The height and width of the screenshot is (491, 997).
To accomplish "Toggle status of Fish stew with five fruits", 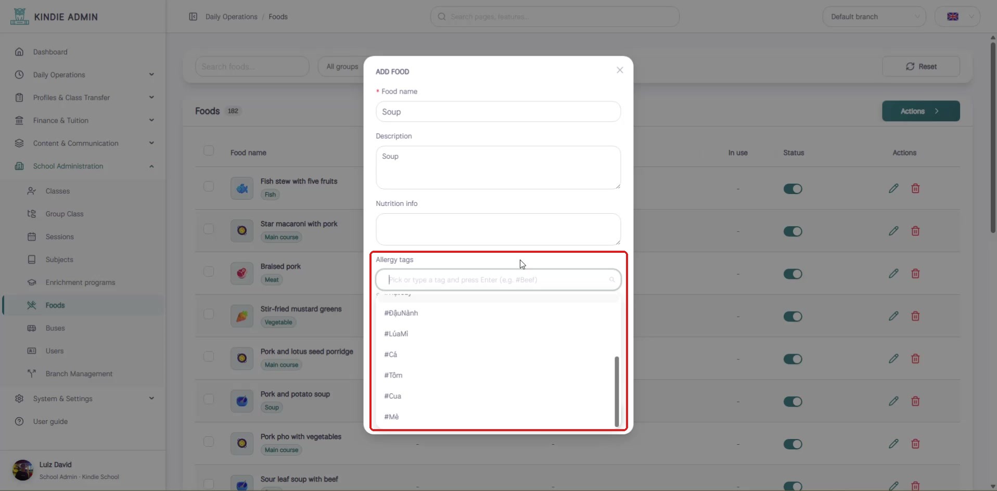I will (793, 189).
